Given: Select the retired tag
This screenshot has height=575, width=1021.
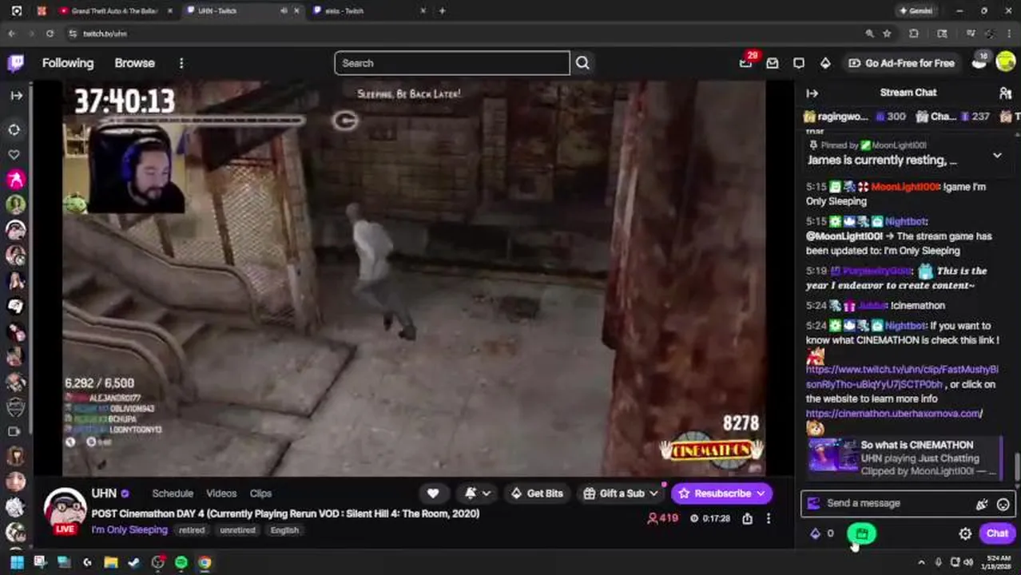Looking at the screenshot, I should tap(192, 530).
